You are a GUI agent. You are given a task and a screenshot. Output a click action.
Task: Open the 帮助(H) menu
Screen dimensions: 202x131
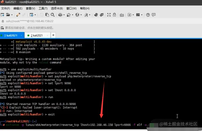click(85, 8)
